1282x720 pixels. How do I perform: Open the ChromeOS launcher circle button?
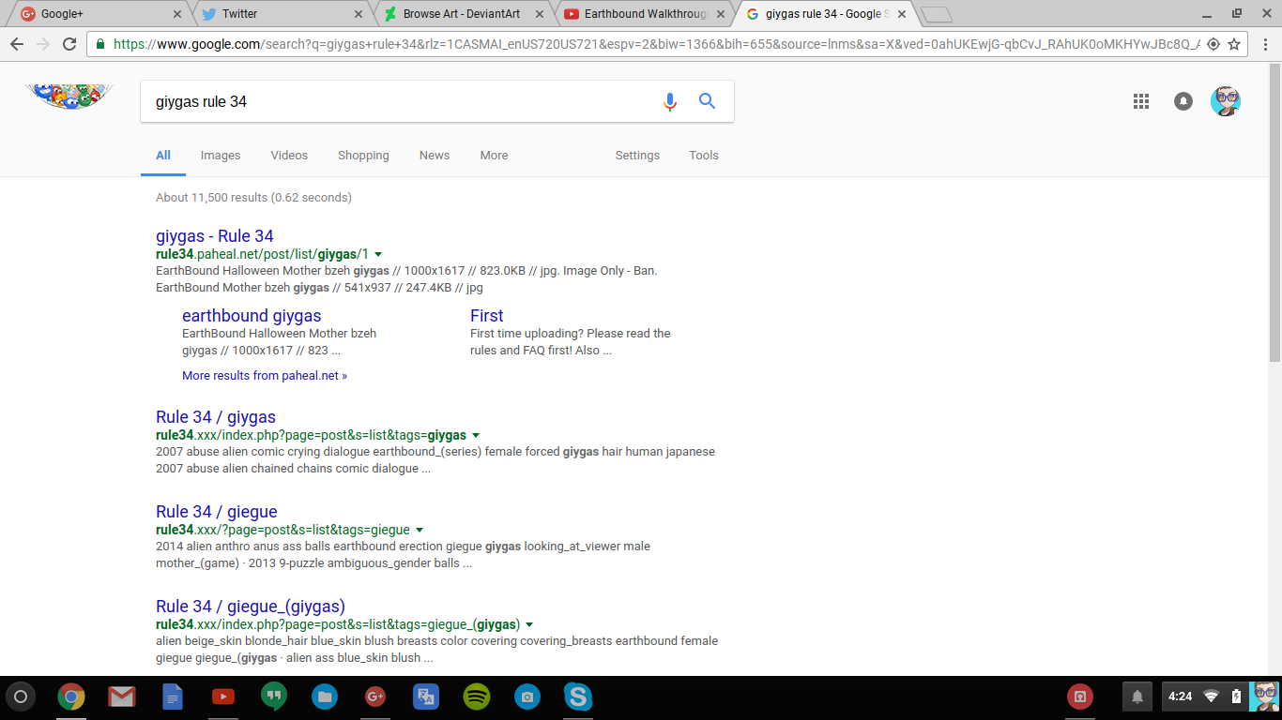[x=21, y=697]
